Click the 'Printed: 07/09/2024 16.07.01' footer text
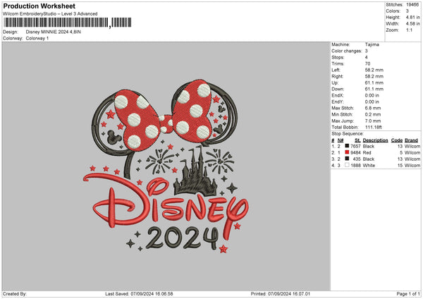The width and height of the screenshot is (423, 299). click(281, 294)
